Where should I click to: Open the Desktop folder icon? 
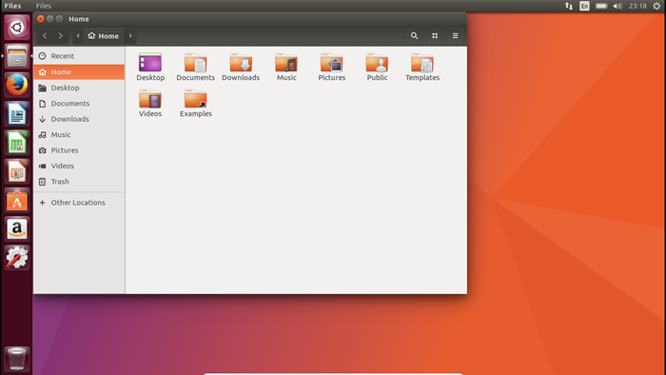(150, 63)
